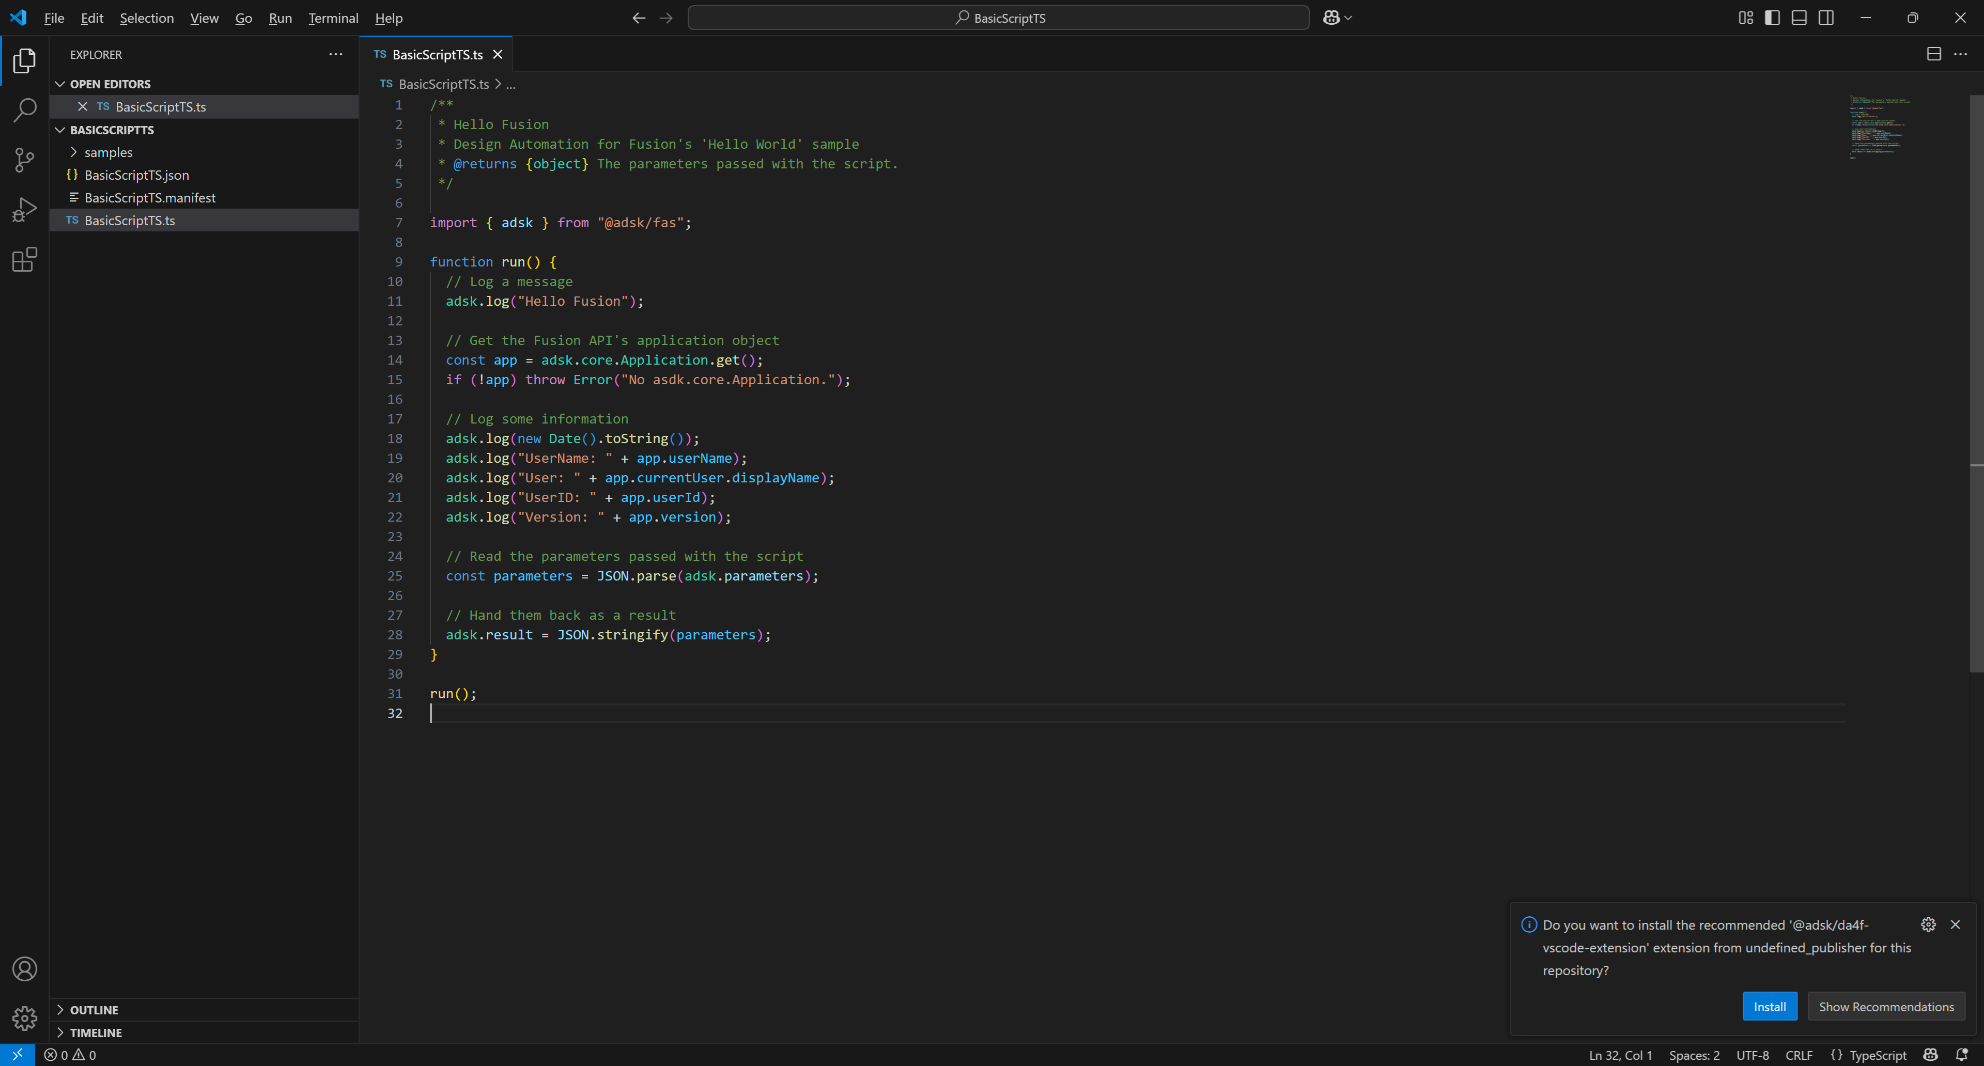
Task: Open the Explorer view in activity bar
Action: [x=25, y=61]
